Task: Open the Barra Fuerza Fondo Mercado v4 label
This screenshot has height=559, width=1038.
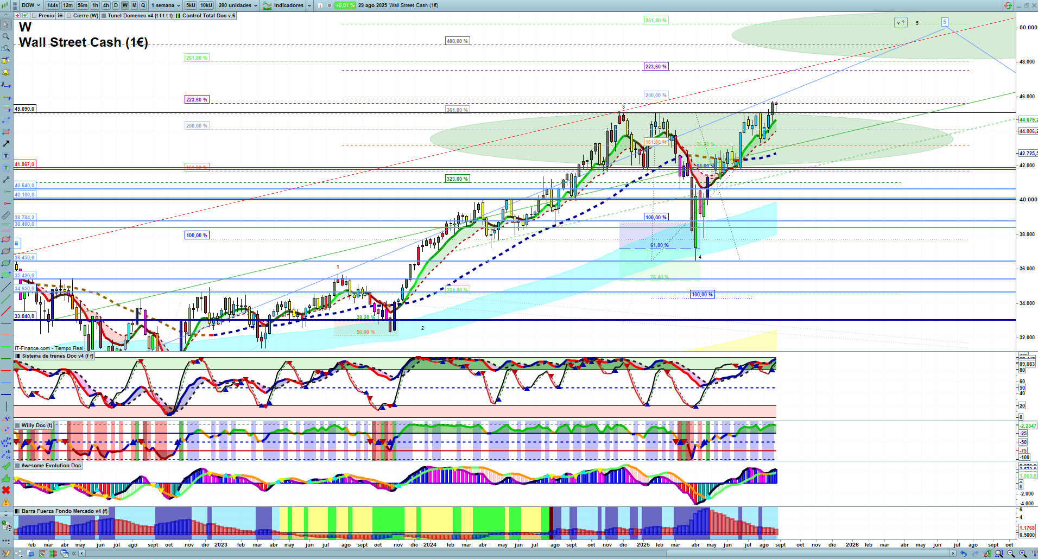Action: (x=61, y=511)
